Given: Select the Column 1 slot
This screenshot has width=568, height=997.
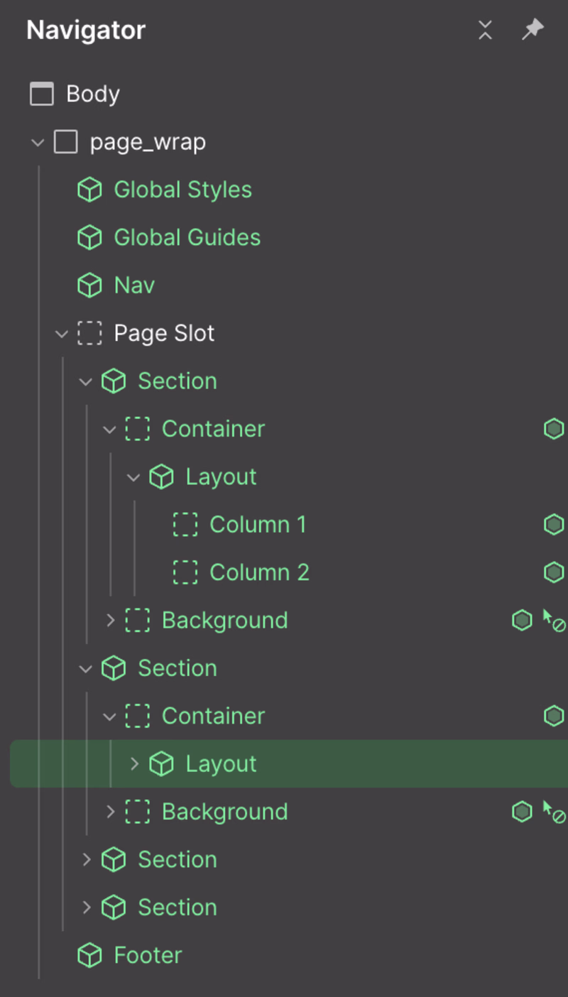Looking at the screenshot, I should point(257,525).
